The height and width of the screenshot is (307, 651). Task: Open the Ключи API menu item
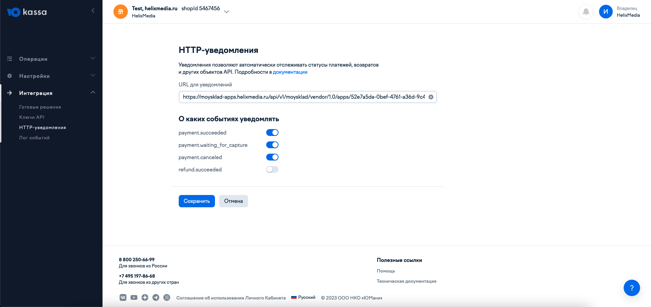point(32,117)
